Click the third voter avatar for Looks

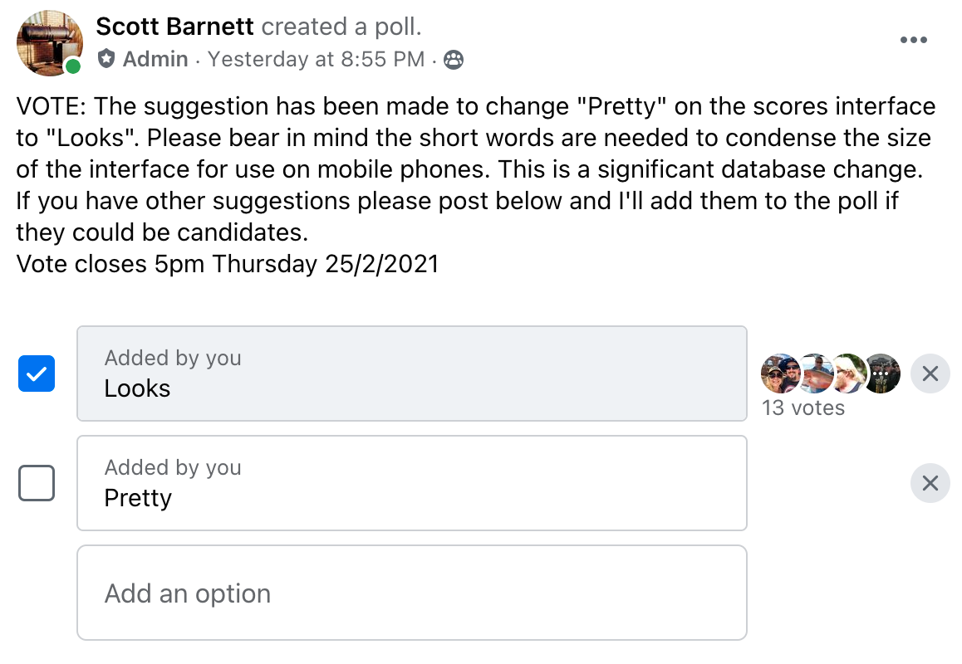click(x=850, y=373)
